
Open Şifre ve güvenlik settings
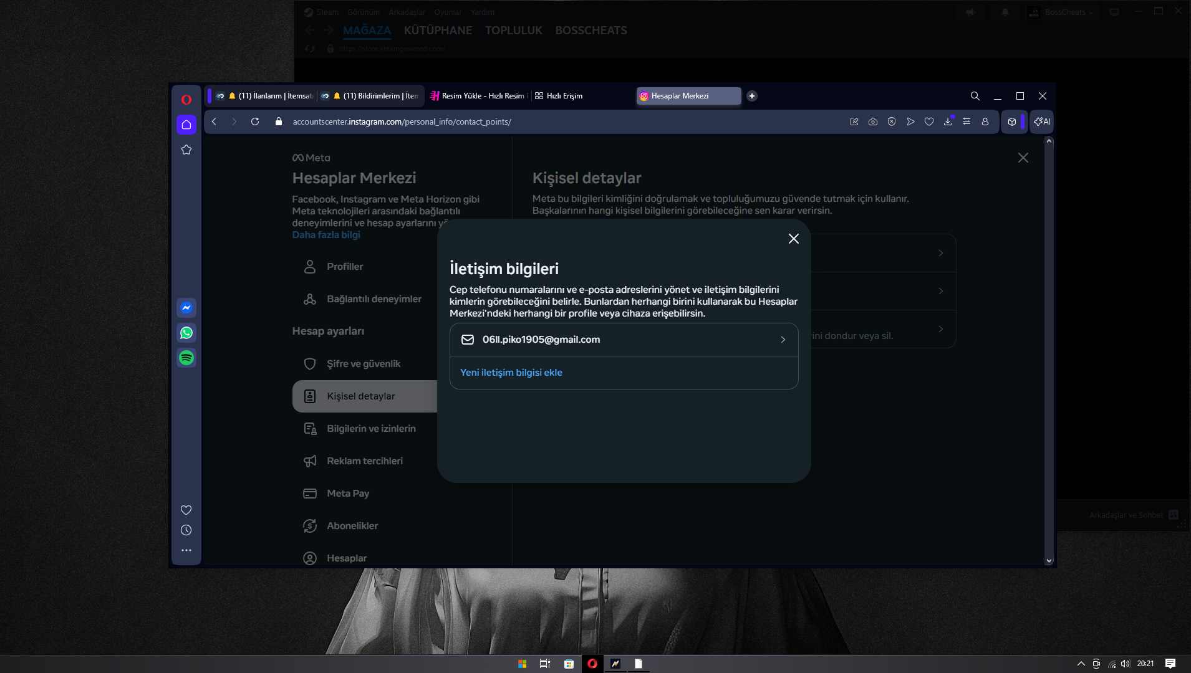(365, 364)
